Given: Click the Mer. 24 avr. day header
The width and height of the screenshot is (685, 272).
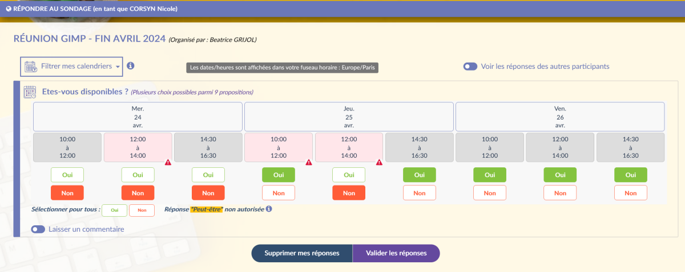Looking at the screenshot, I should pyautogui.click(x=138, y=117).
